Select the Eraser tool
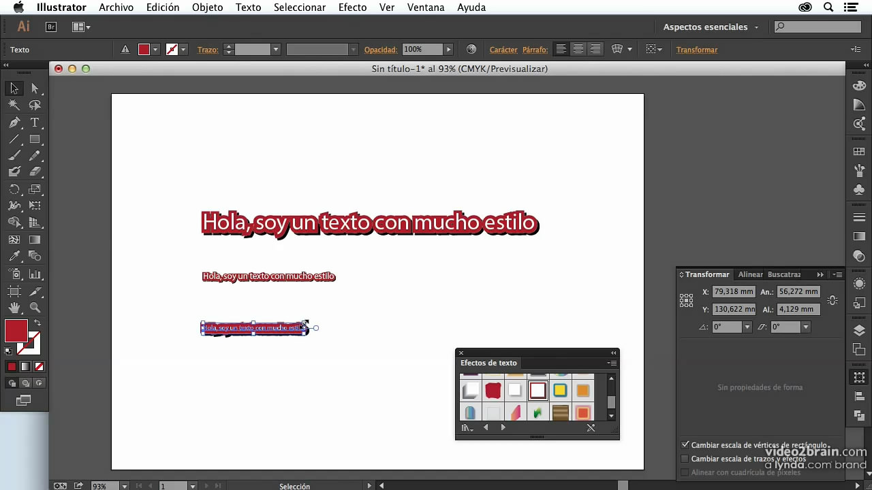The image size is (872, 490). pos(35,172)
